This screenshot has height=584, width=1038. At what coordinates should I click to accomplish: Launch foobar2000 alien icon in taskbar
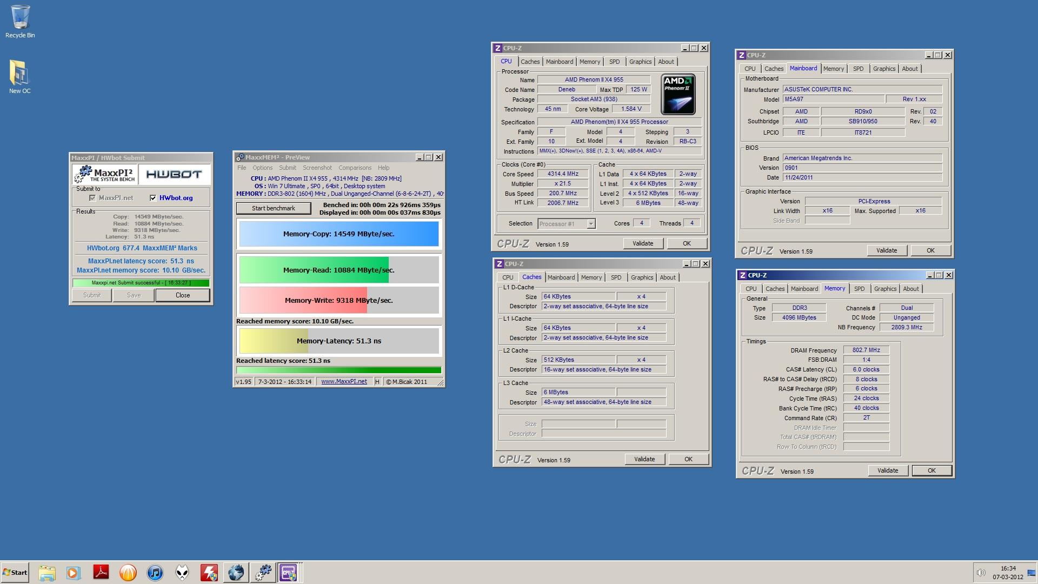coord(182,573)
